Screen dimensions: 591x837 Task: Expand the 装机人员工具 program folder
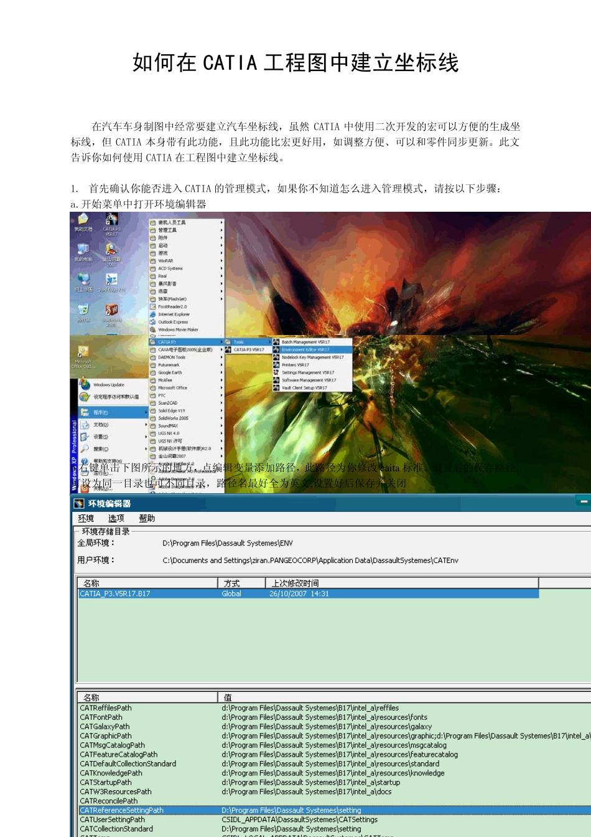[187, 222]
